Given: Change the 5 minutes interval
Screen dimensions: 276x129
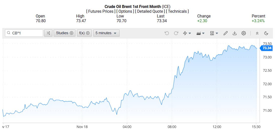Looking at the screenshot, I should click(x=106, y=33).
